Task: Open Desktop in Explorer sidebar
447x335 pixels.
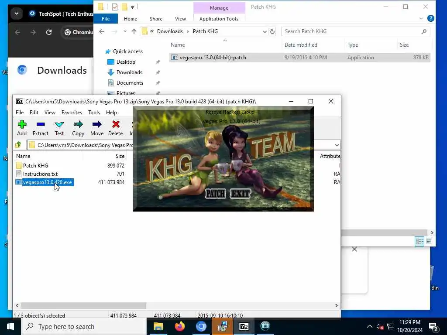Action: [126, 62]
